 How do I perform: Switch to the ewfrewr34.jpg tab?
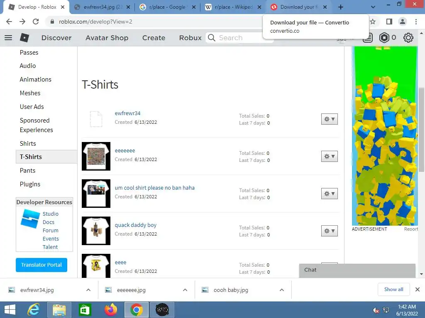(x=103, y=7)
